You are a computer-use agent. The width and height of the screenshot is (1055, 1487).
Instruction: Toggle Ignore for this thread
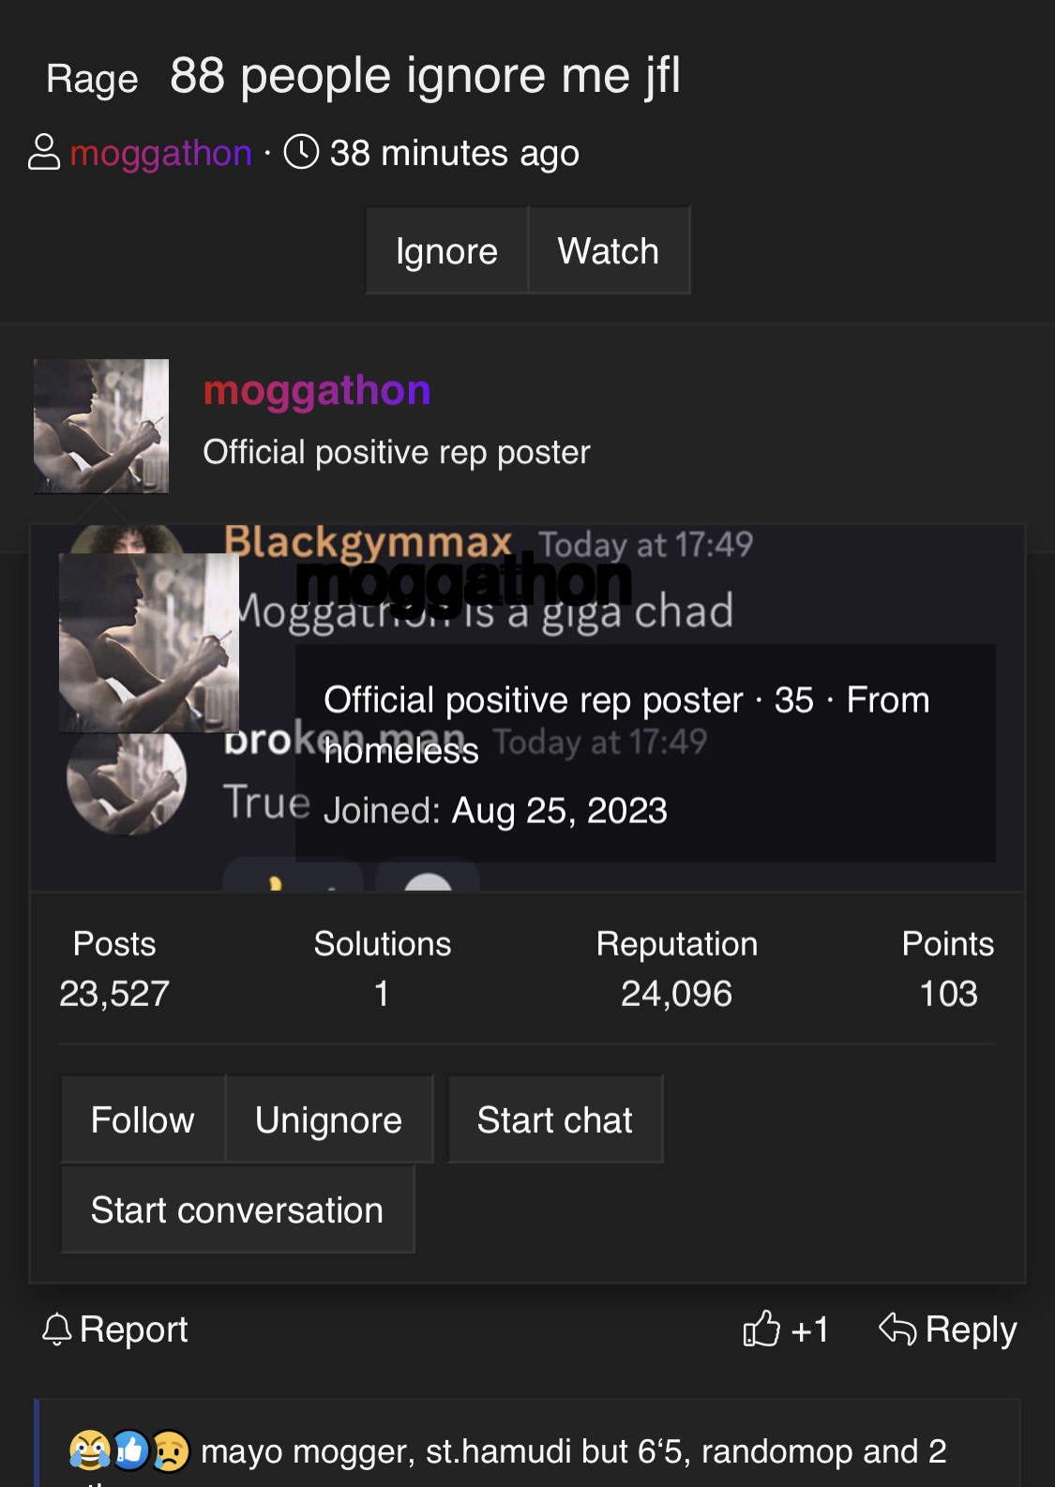(x=446, y=250)
